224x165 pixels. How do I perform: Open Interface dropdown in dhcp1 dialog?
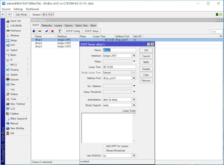(134, 56)
